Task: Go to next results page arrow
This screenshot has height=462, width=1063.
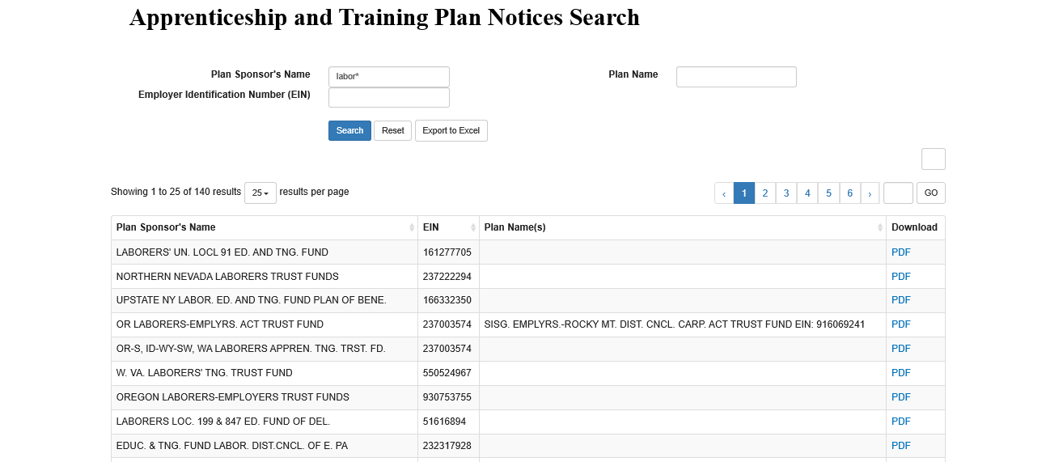Action: (x=870, y=193)
